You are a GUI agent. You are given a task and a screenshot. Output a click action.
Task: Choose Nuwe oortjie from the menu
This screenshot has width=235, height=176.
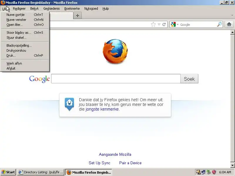point(25,15)
